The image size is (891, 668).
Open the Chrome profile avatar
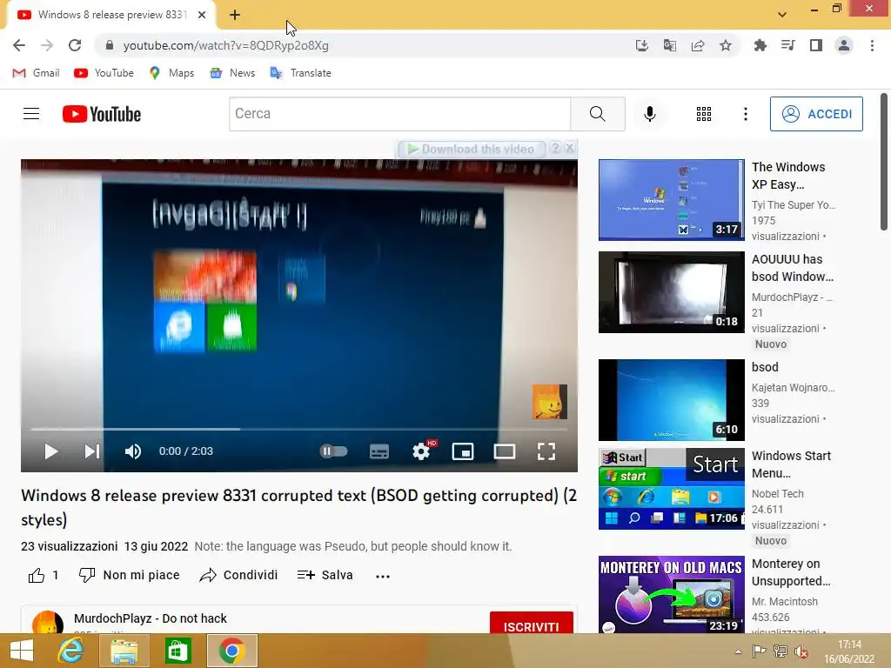click(x=844, y=45)
